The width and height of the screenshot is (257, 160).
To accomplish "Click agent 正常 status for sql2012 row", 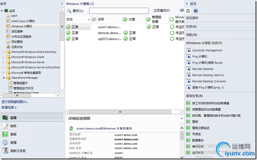I will (130, 39).
